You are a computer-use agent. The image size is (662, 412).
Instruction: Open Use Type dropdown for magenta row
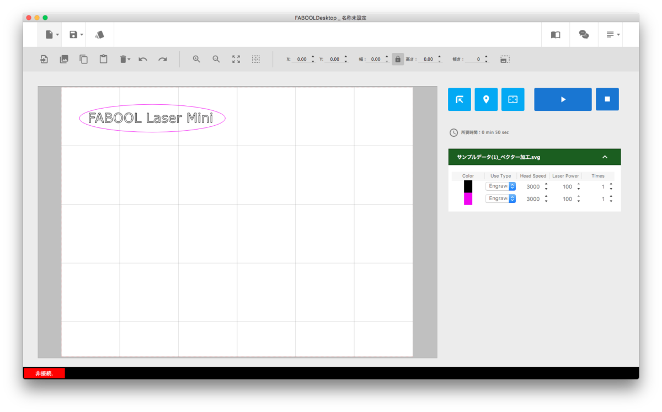[x=501, y=199]
